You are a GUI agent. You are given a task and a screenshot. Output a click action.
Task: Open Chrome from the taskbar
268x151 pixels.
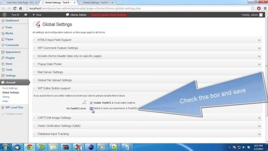[30, 147]
